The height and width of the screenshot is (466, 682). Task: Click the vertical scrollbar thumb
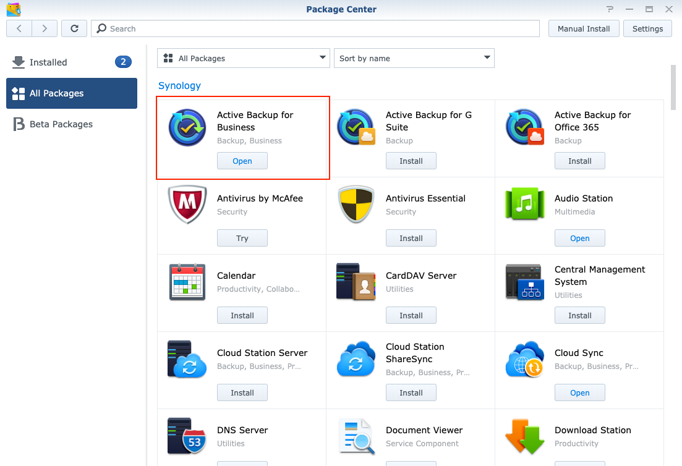(x=673, y=87)
